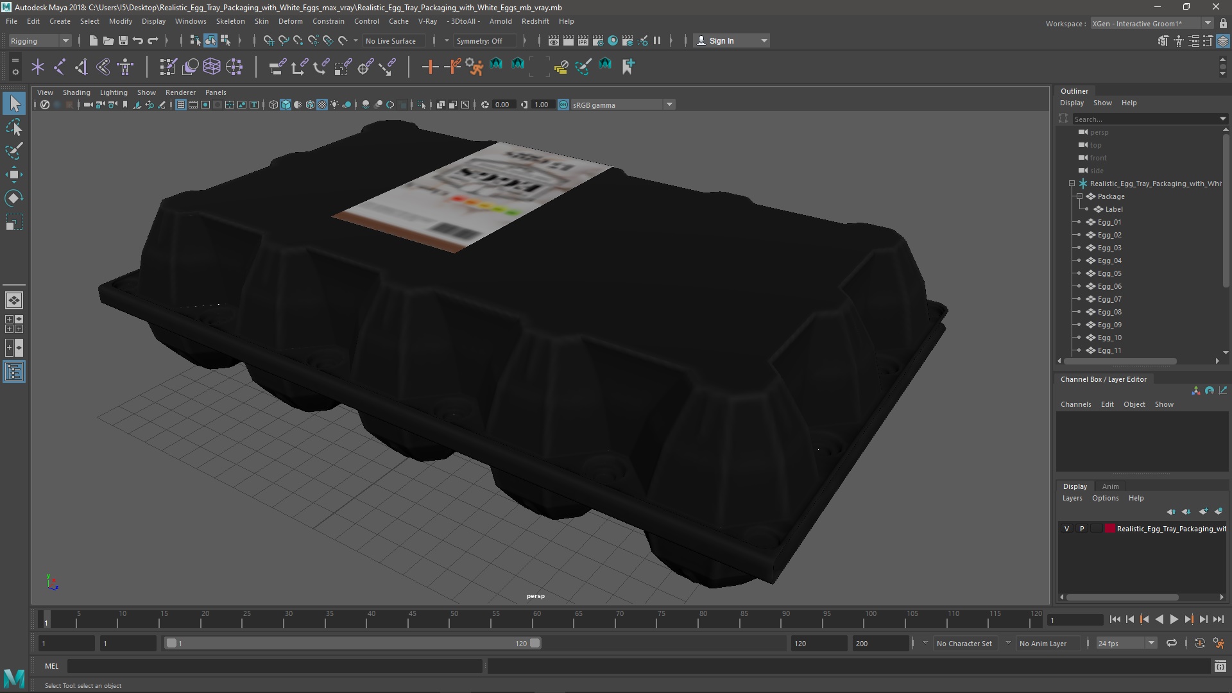This screenshot has width=1232, height=693.
Task: Open Workspace XGen dropdown
Action: click(x=1151, y=23)
